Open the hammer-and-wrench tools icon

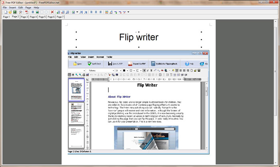coord(21,12)
